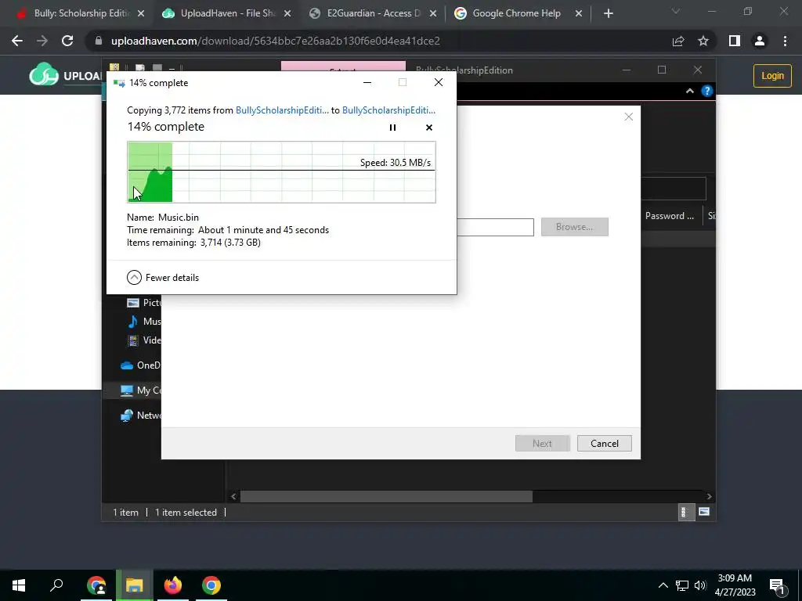Click the UploadHaven Login button
The width and height of the screenshot is (802, 601).
click(x=772, y=76)
